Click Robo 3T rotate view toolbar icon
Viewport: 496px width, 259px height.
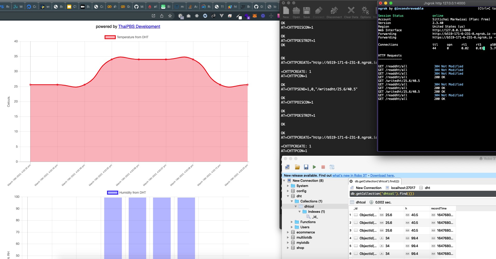click(x=332, y=167)
